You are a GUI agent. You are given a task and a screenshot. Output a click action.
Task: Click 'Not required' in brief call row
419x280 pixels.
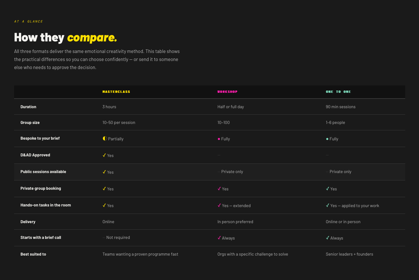(x=118, y=238)
